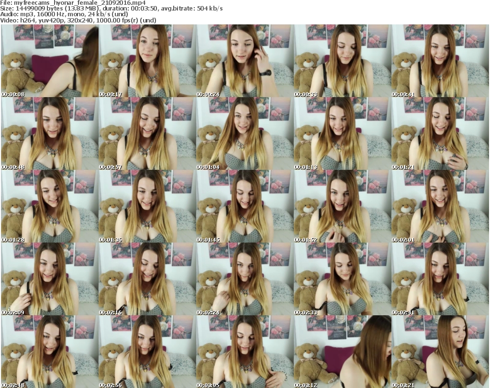Image resolution: width=490 pixels, height=388 pixels.
Task: Select the thumbnail stamped 00:01:45
Action: pyautogui.click(x=245, y=206)
